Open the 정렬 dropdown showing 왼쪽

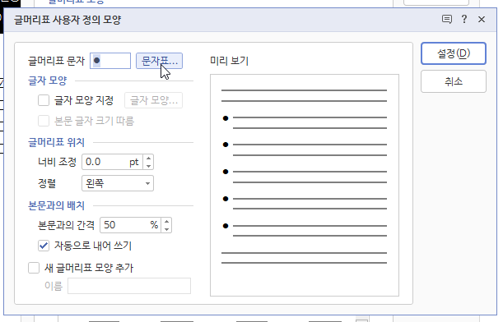118,183
